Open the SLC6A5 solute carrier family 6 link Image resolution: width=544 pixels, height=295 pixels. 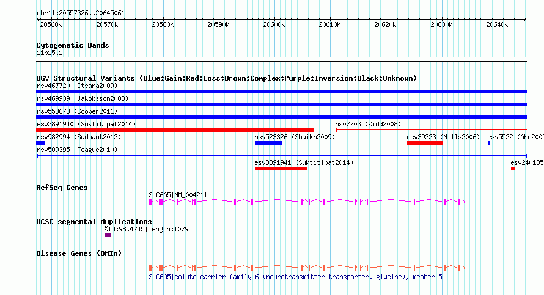pos(296,277)
